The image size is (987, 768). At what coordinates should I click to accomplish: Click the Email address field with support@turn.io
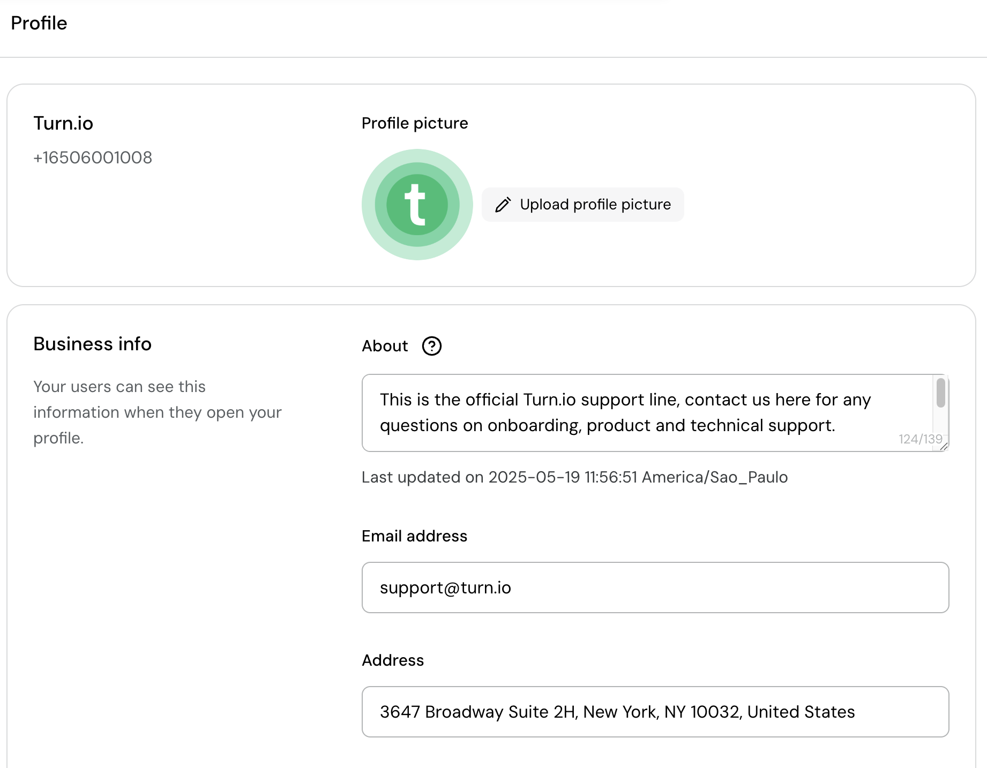pyautogui.click(x=655, y=588)
